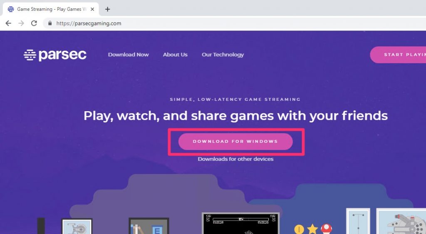
Task: Click the gold star icon
Action: [x=312, y=229]
